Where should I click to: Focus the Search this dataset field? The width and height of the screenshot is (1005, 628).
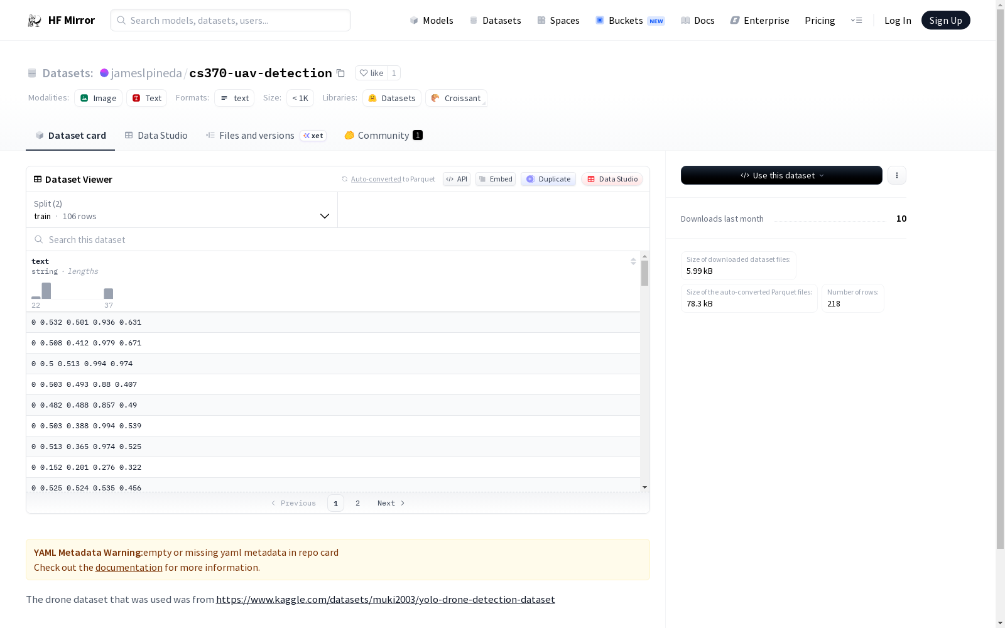(x=338, y=239)
